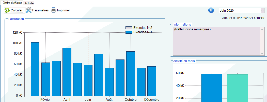The height and width of the screenshot is (102, 267).
Task: Click the Imprimer printer icon
Action: (54, 10)
